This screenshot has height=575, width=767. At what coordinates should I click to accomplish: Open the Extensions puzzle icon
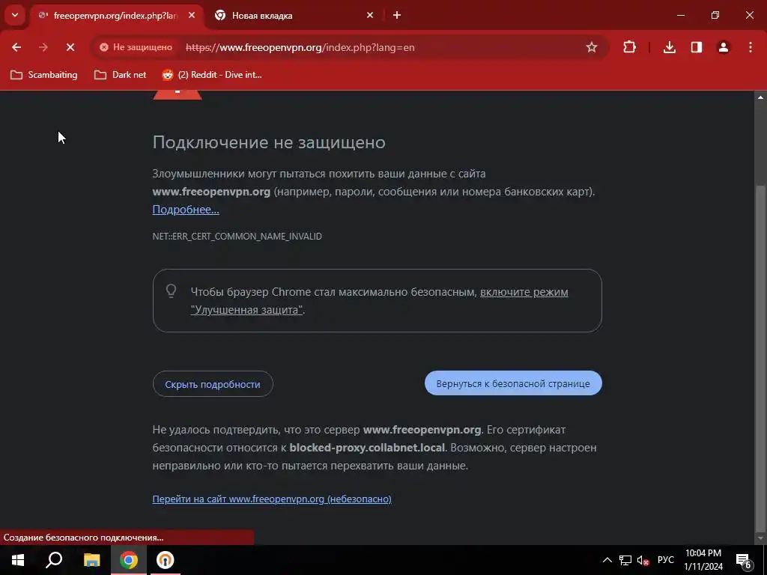pyautogui.click(x=629, y=47)
